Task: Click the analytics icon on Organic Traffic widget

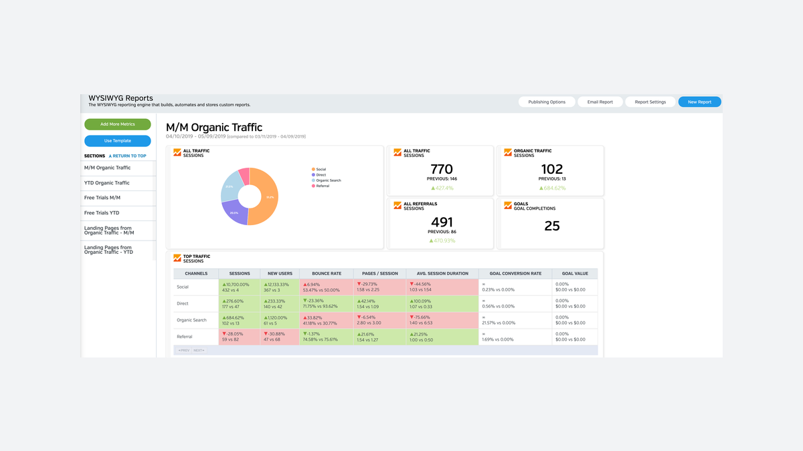Action: pyautogui.click(x=508, y=153)
